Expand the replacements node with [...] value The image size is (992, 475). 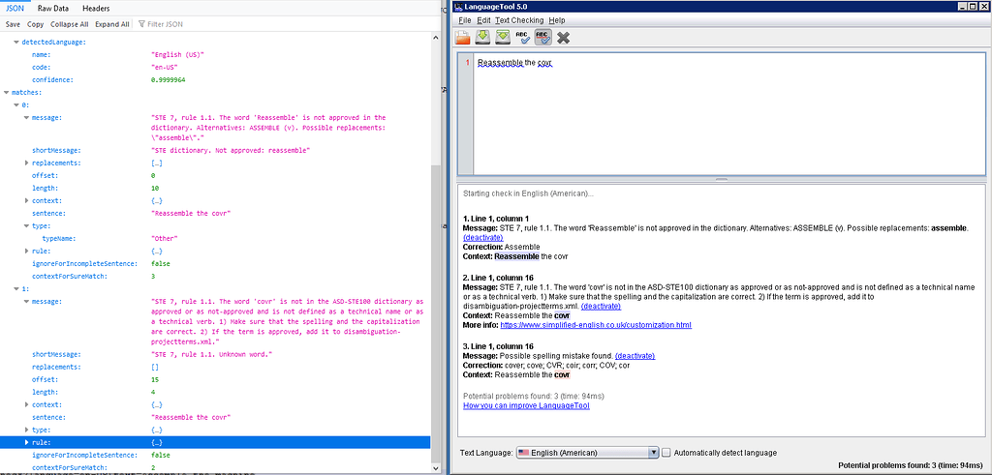26,163
